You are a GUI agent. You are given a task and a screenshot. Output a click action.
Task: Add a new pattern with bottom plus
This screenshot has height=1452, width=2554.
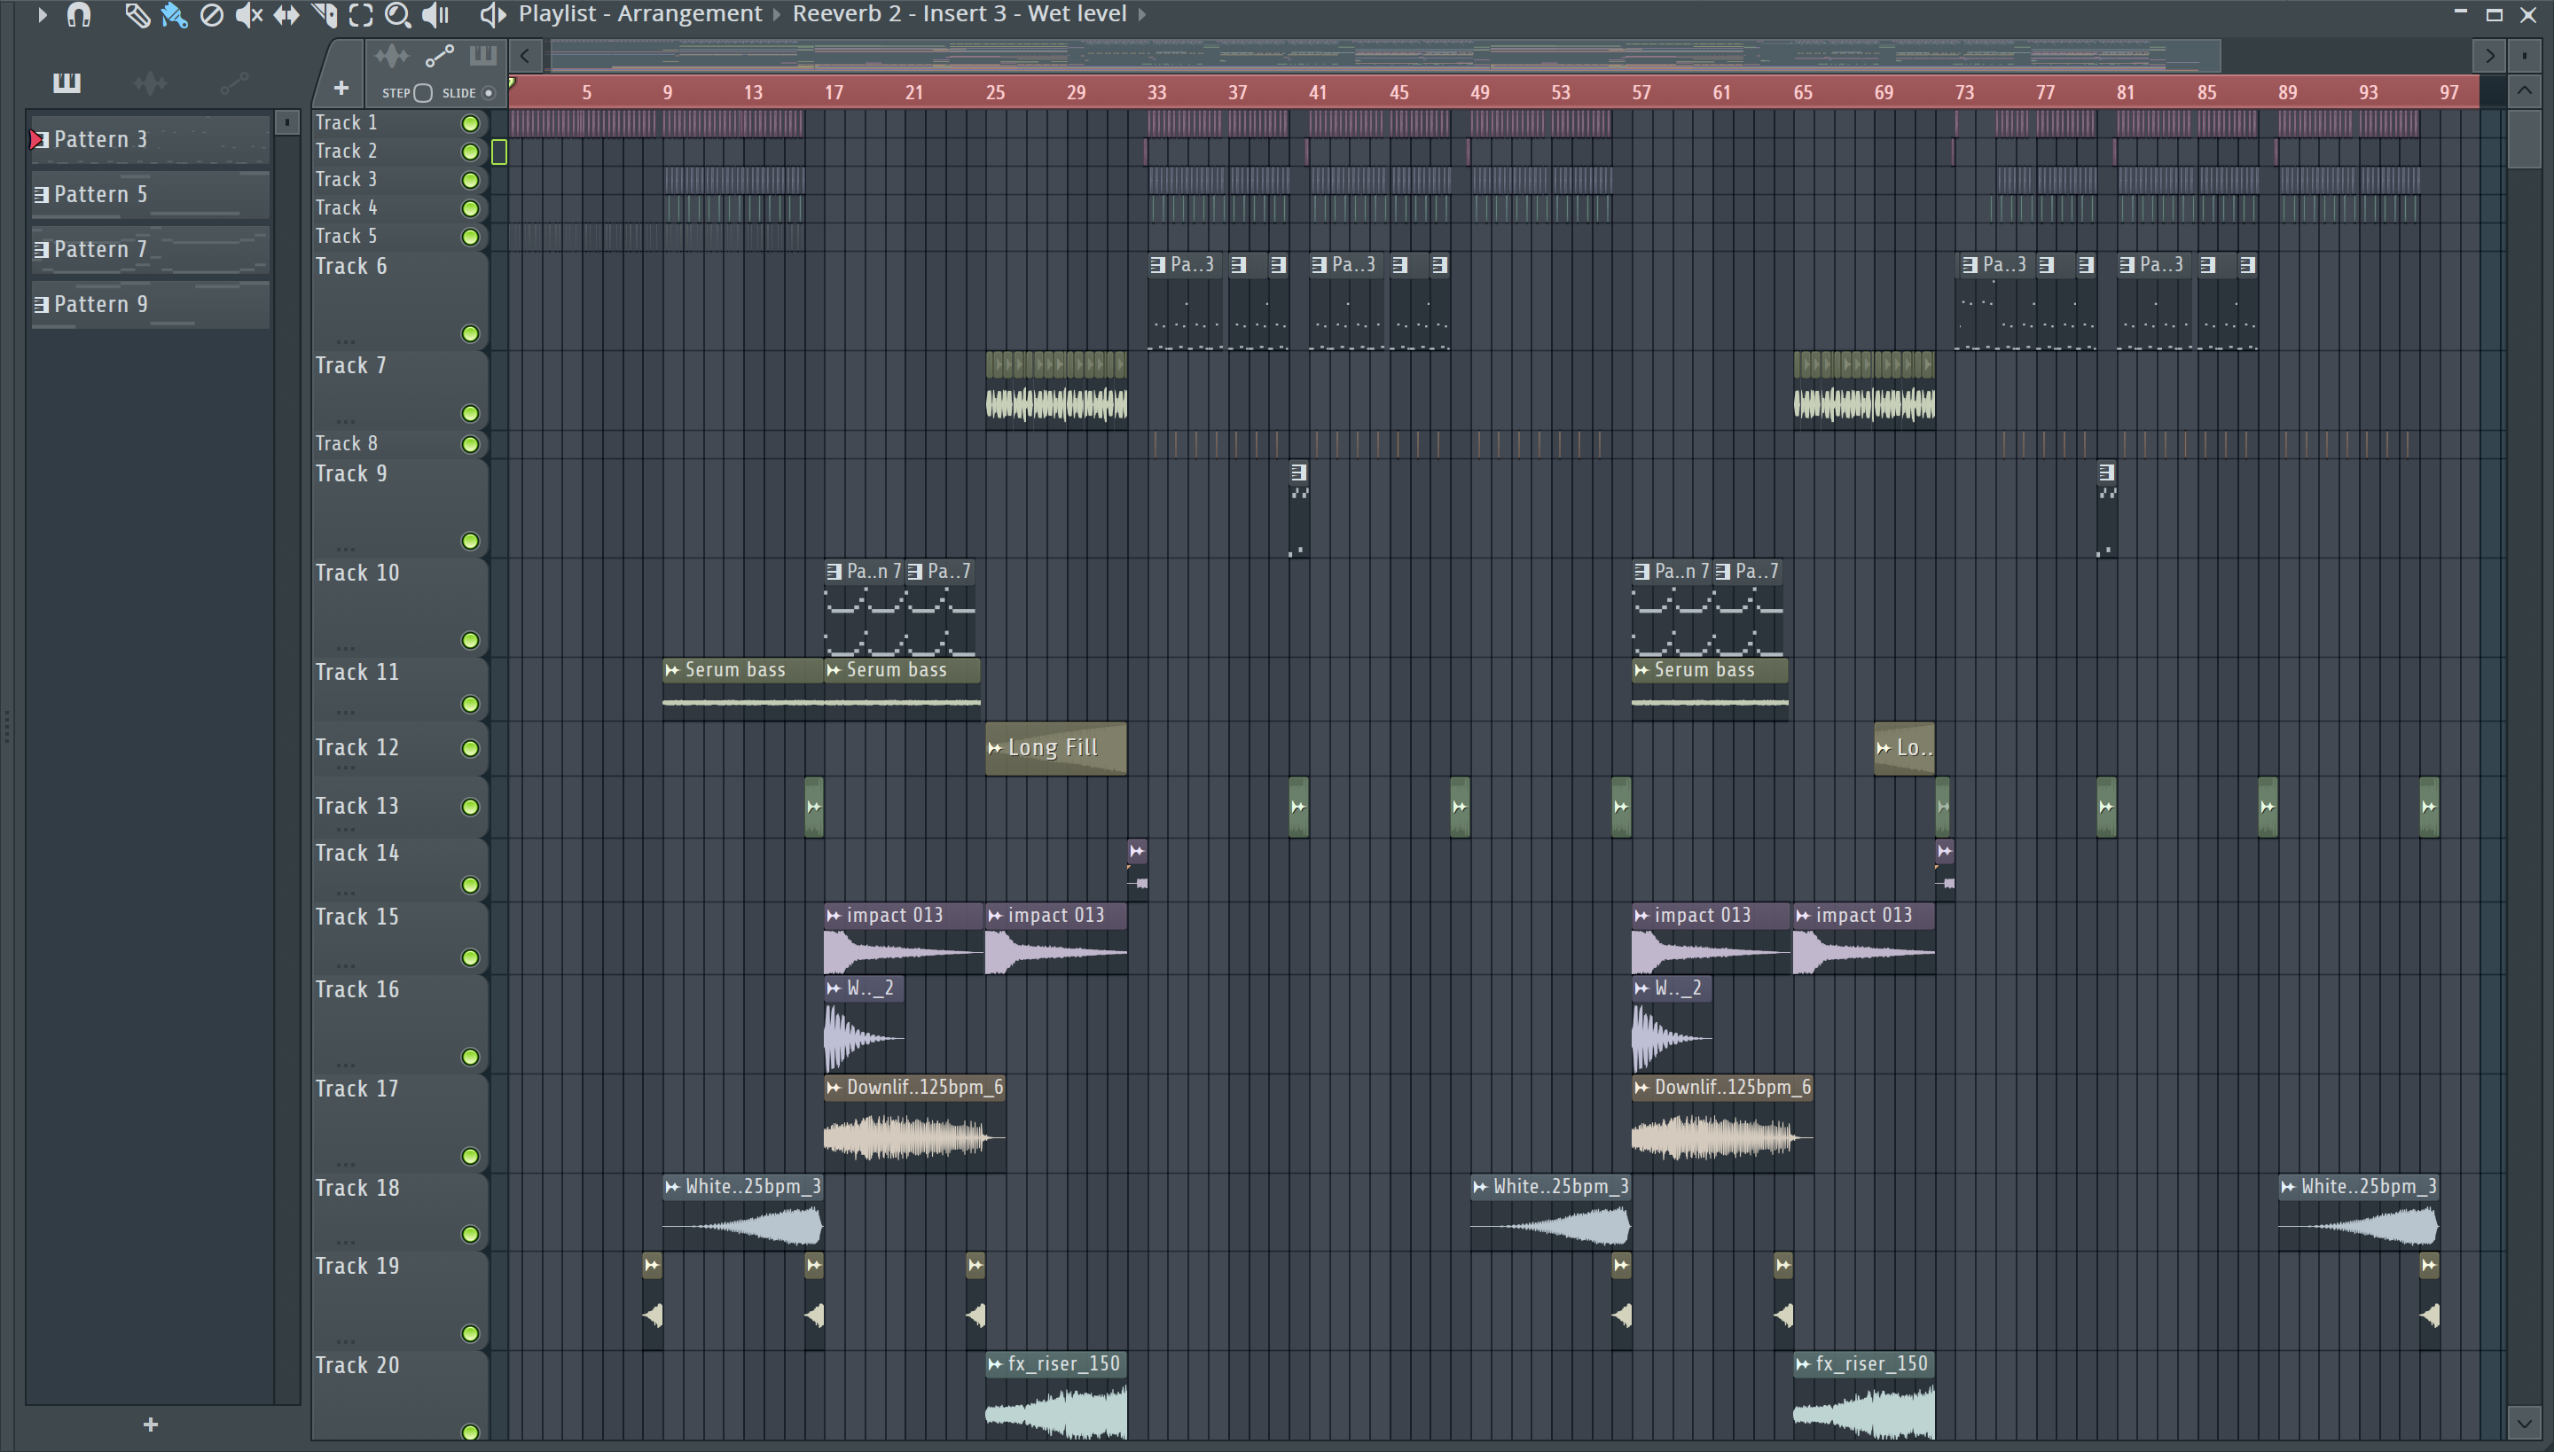coord(151,1424)
